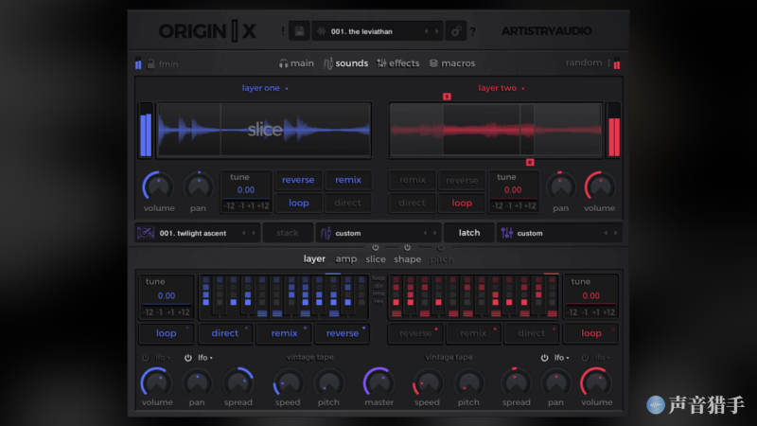Click the three-dot menu next to random
757x426 pixels.
(608, 63)
